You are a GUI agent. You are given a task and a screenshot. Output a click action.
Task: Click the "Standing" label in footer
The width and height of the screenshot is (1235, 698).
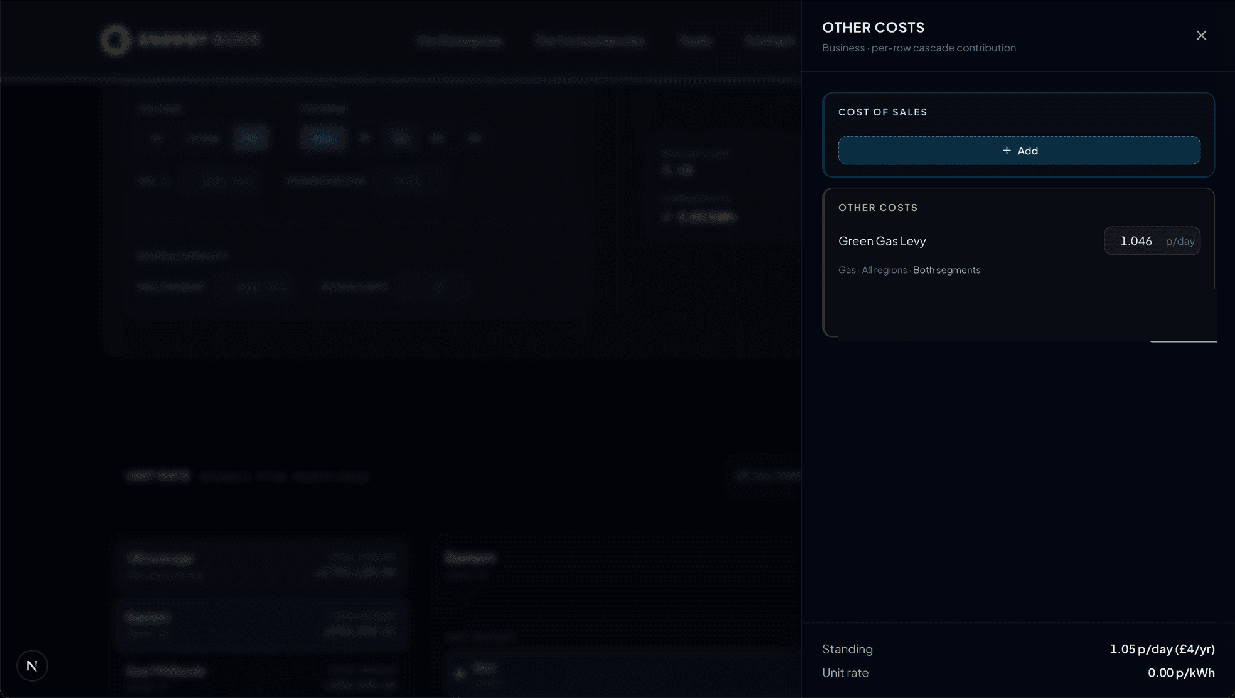point(847,649)
